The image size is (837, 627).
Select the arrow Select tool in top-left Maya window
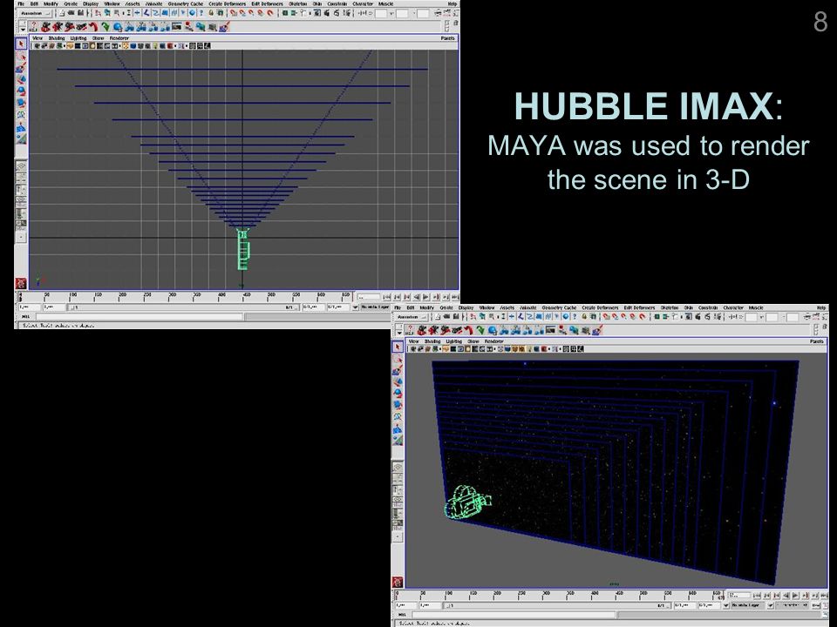(x=21, y=44)
